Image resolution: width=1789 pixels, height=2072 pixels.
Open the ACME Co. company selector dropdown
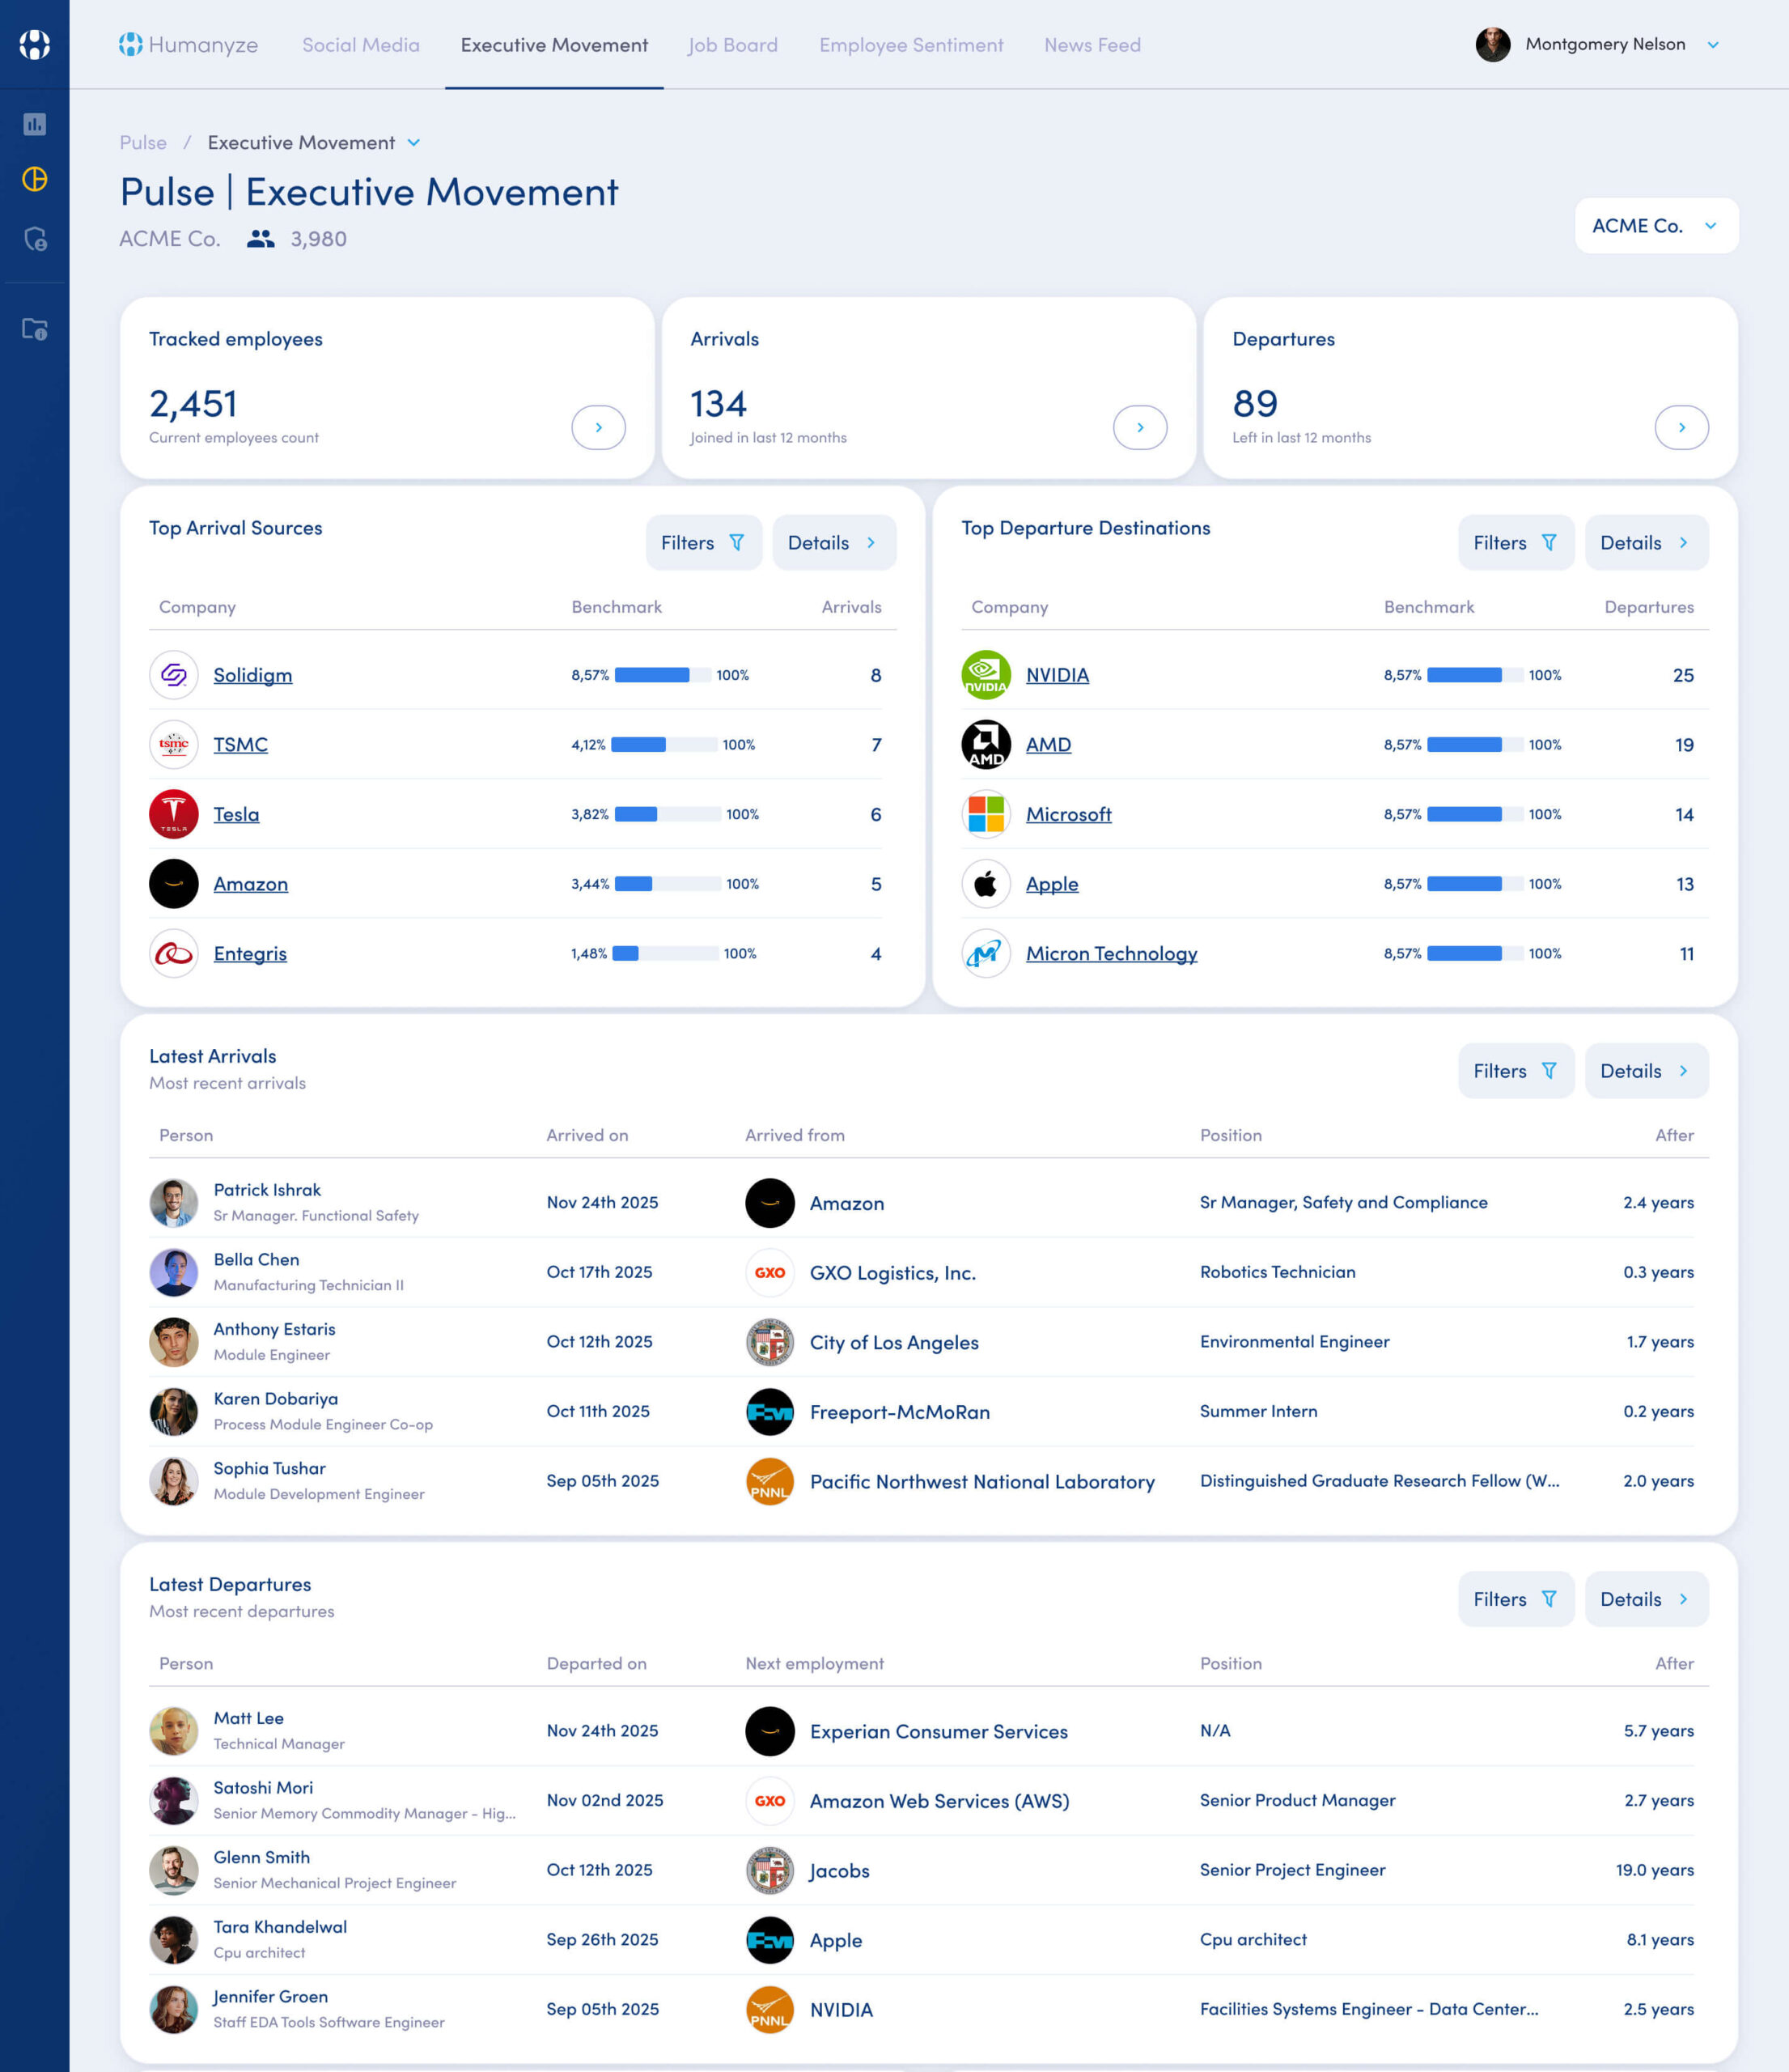(1657, 226)
